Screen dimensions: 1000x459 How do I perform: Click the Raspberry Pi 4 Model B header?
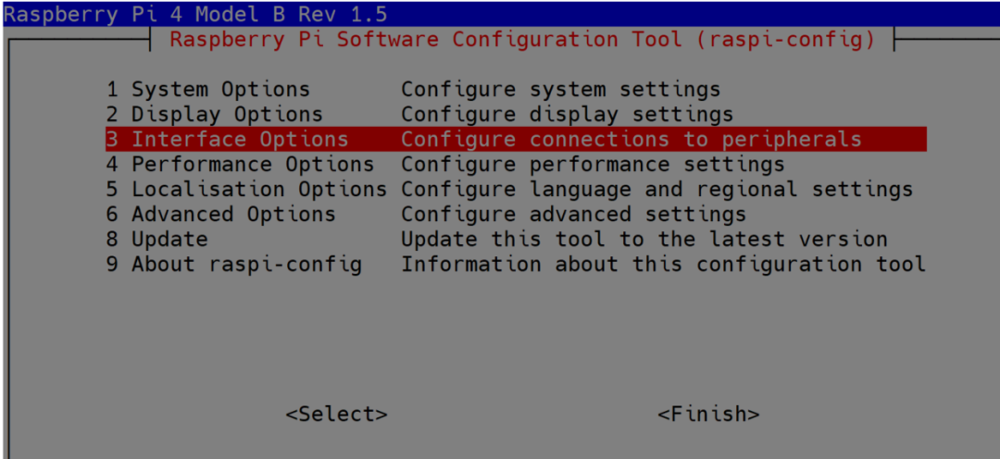point(195,14)
